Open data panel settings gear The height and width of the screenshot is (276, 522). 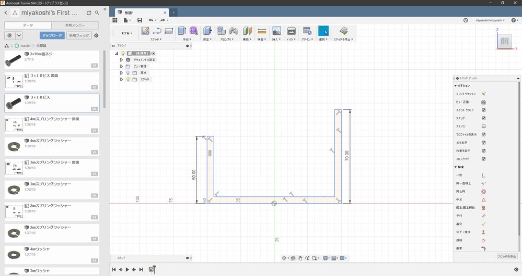(x=96, y=35)
